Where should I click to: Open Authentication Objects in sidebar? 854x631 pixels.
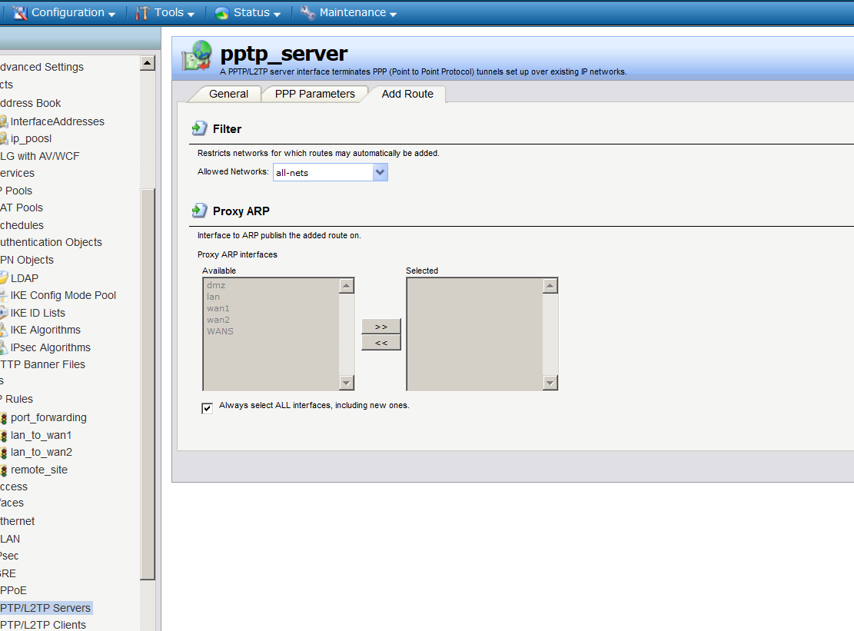tap(52, 242)
